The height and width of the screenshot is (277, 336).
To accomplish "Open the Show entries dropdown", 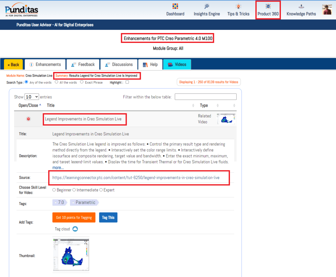I will coord(32,97).
